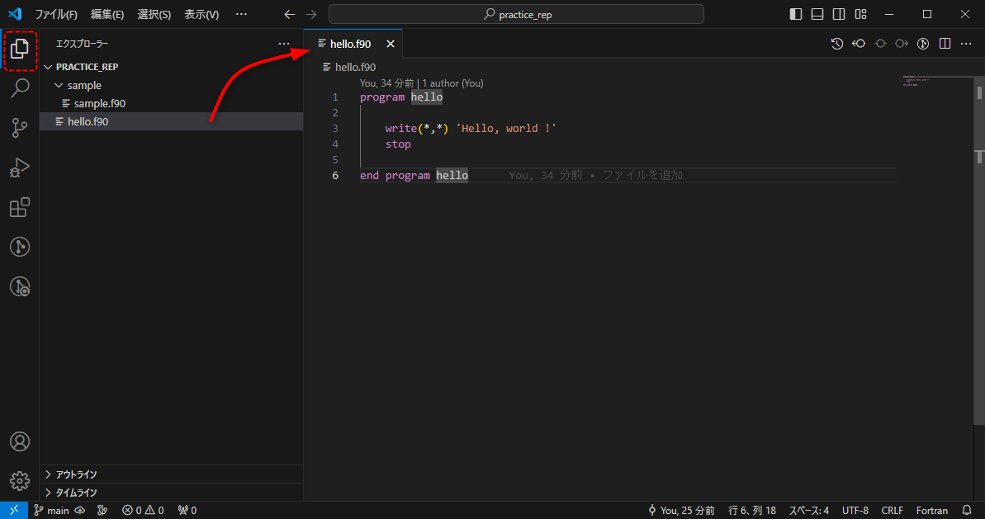Viewport: 985px width, 519px height.
Task: Open the ファイル(F) menu
Action: click(56, 14)
